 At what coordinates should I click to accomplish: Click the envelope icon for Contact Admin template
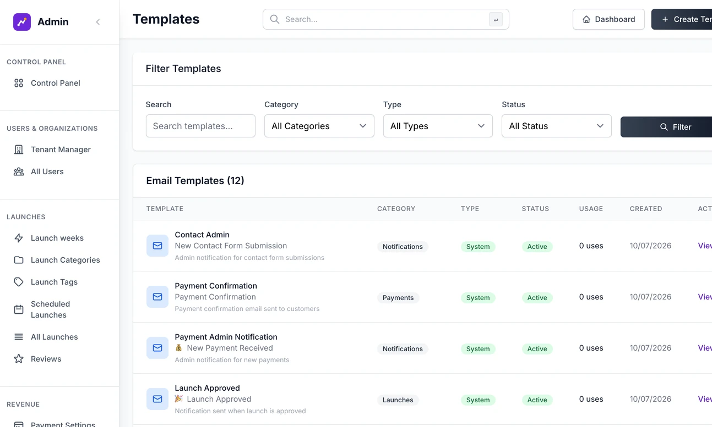tap(157, 246)
